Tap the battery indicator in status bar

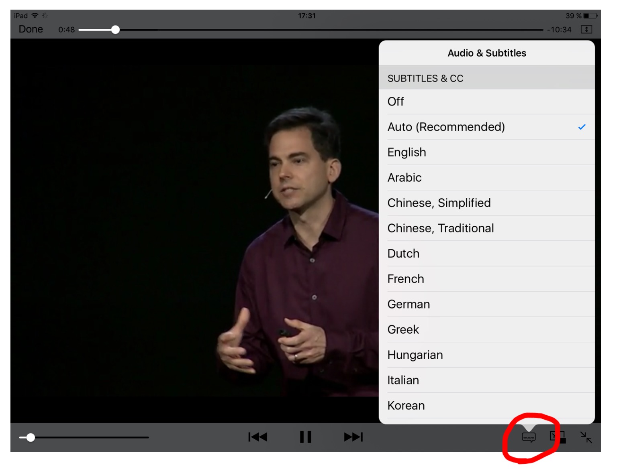590,16
